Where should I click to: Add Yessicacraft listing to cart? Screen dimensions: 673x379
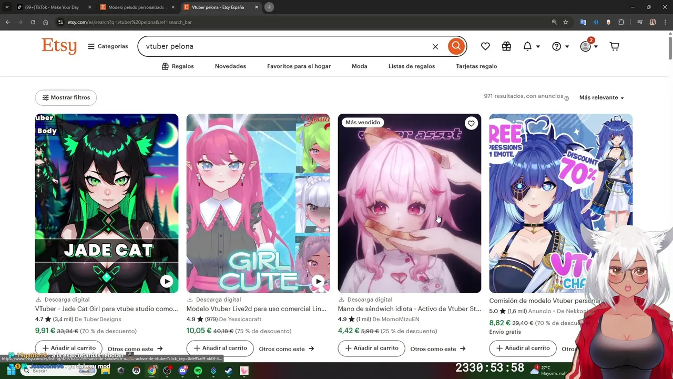click(220, 348)
